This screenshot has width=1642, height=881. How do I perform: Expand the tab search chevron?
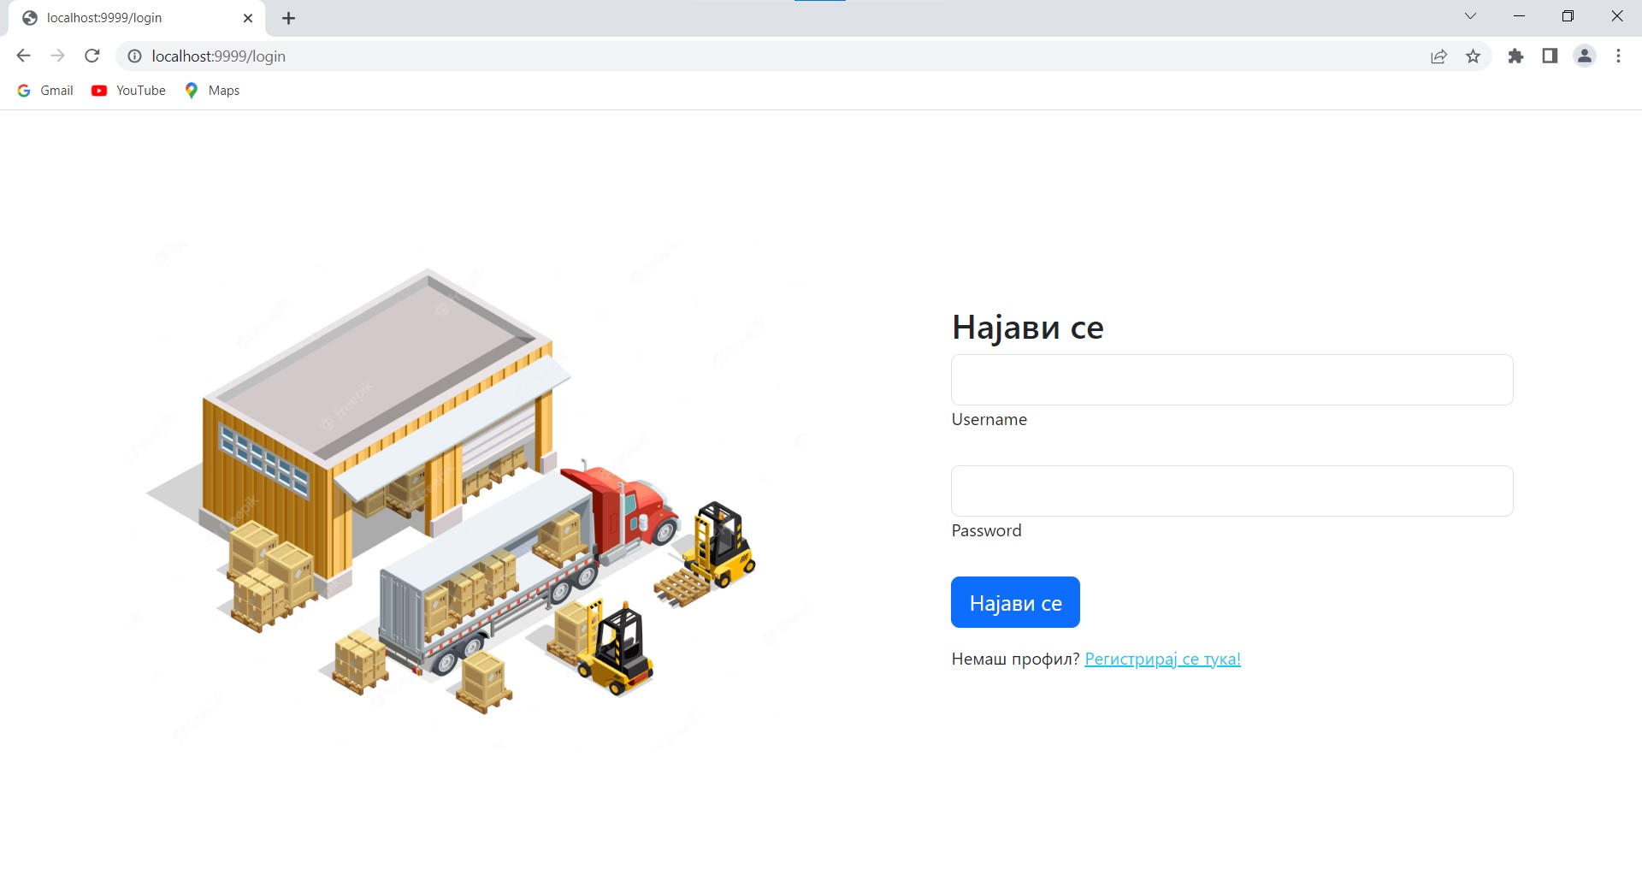coord(1470,16)
